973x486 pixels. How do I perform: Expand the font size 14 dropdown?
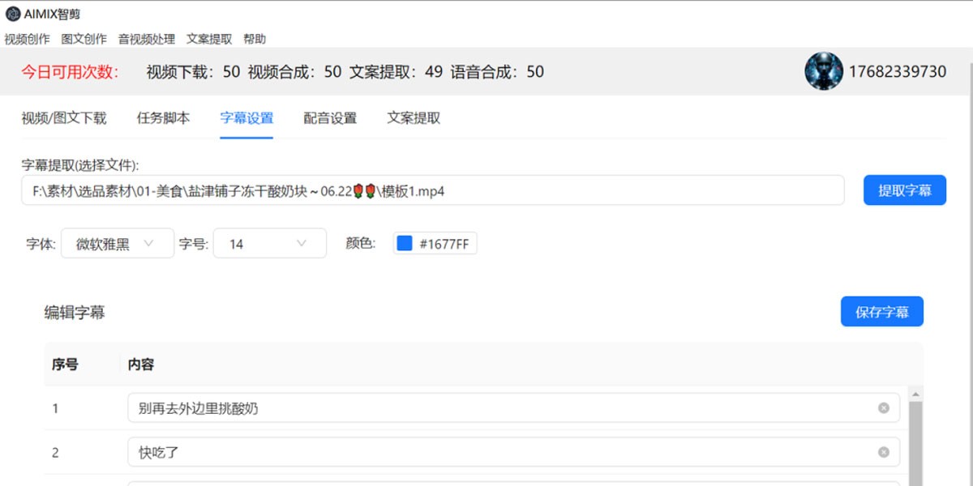click(x=269, y=244)
